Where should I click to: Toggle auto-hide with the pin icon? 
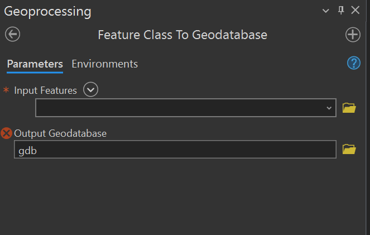pos(341,11)
